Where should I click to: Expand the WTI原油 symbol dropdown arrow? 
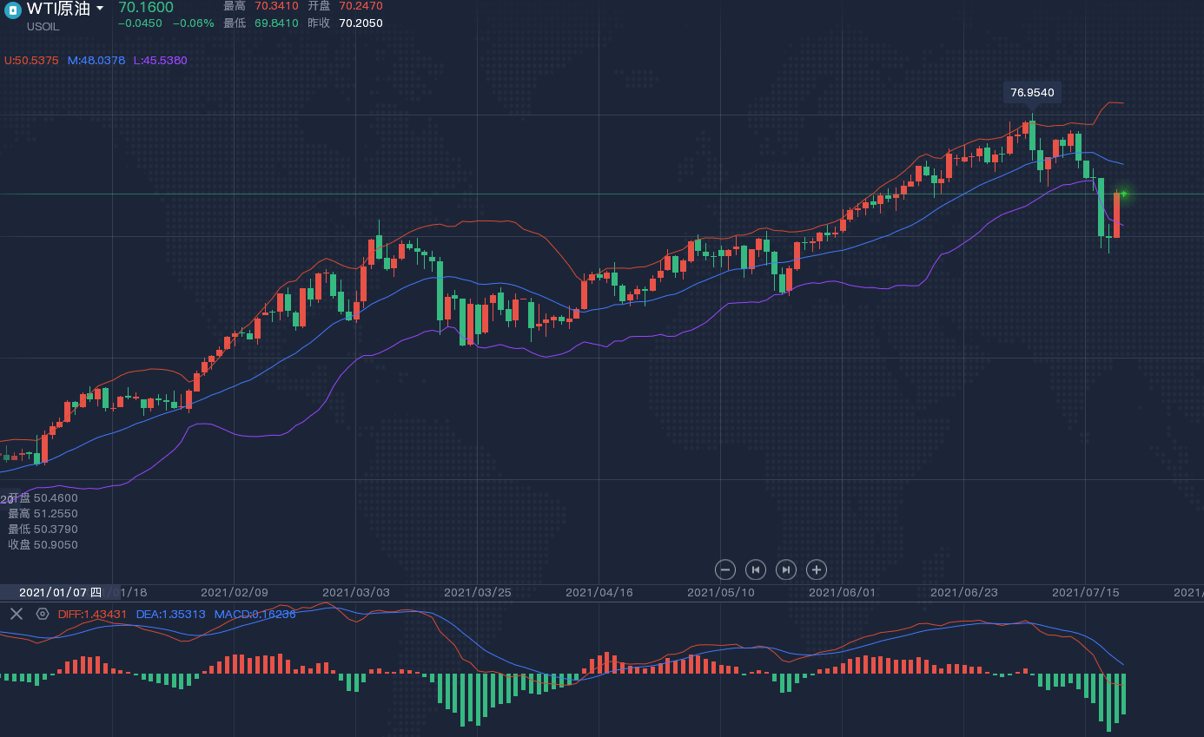[x=100, y=9]
